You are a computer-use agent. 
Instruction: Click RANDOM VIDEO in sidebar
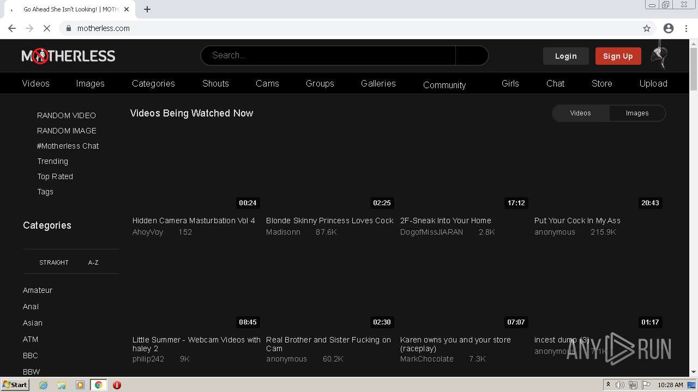point(67,115)
